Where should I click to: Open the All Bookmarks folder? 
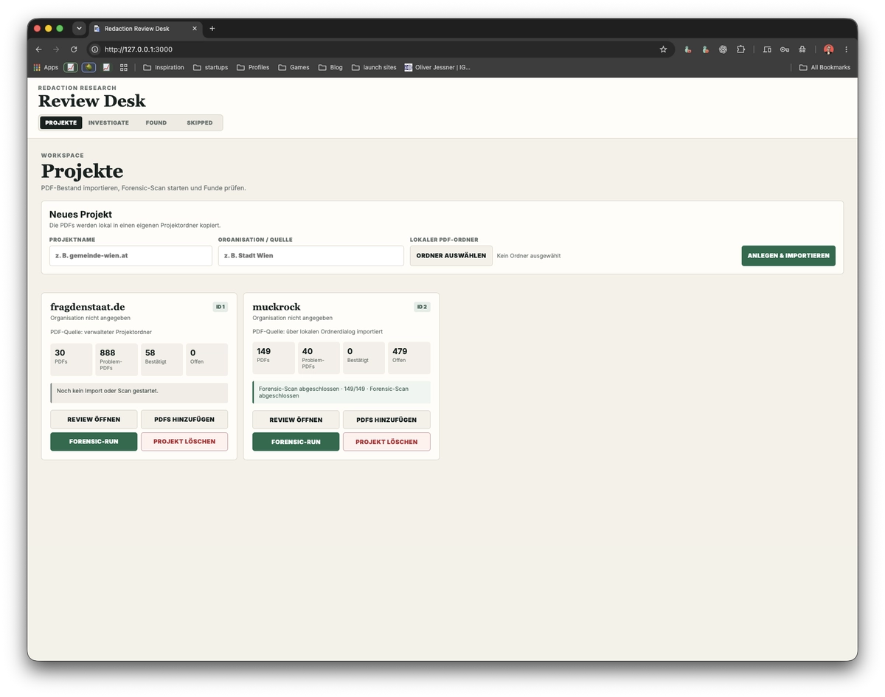[825, 67]
